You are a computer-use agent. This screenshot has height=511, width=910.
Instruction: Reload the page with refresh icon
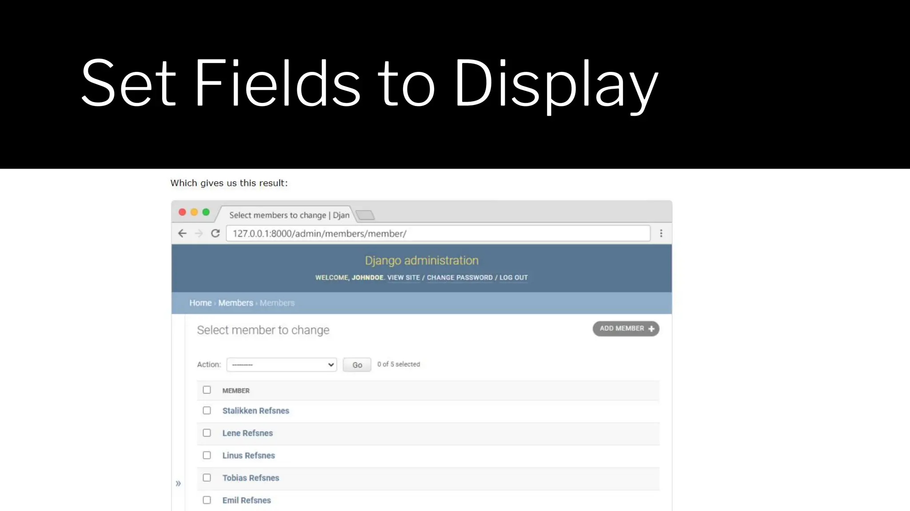[x=216, y=233]
